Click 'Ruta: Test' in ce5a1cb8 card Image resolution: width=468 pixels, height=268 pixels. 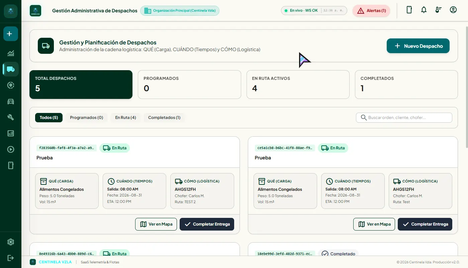point(401,202)
